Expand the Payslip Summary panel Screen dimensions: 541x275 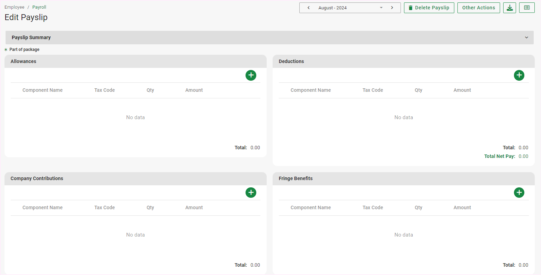[526, 37]
